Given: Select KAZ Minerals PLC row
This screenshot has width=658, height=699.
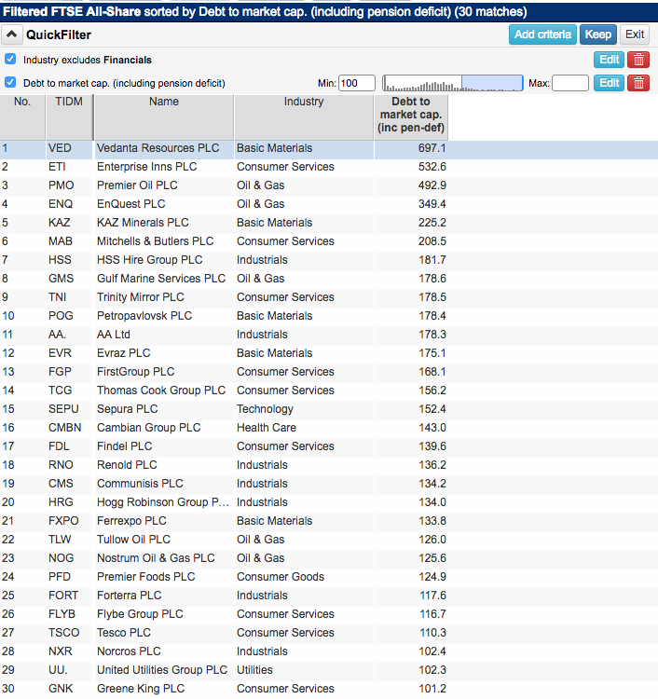Looking at the screenshot, I should 329,223.
